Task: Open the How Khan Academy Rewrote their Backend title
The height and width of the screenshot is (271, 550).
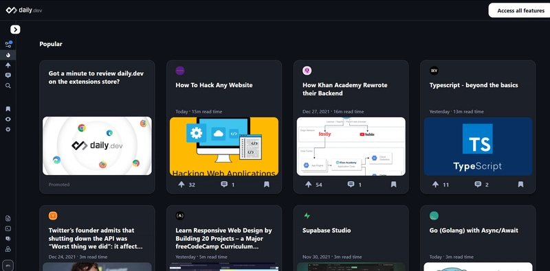Action: pyautogui.click(x=345, y=89)
